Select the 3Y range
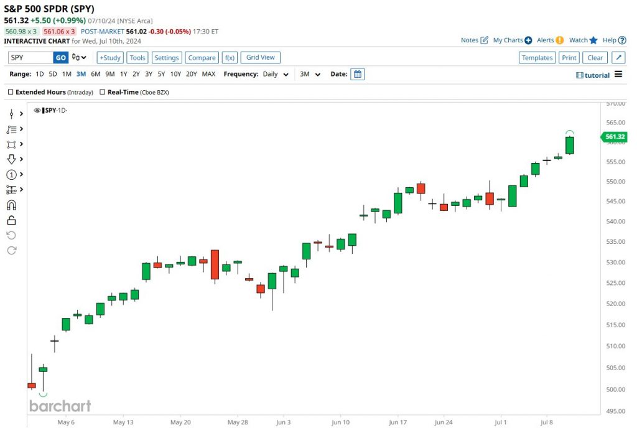Image resolution: width=637 pixels, height=433 pixels. click(149, 74)
